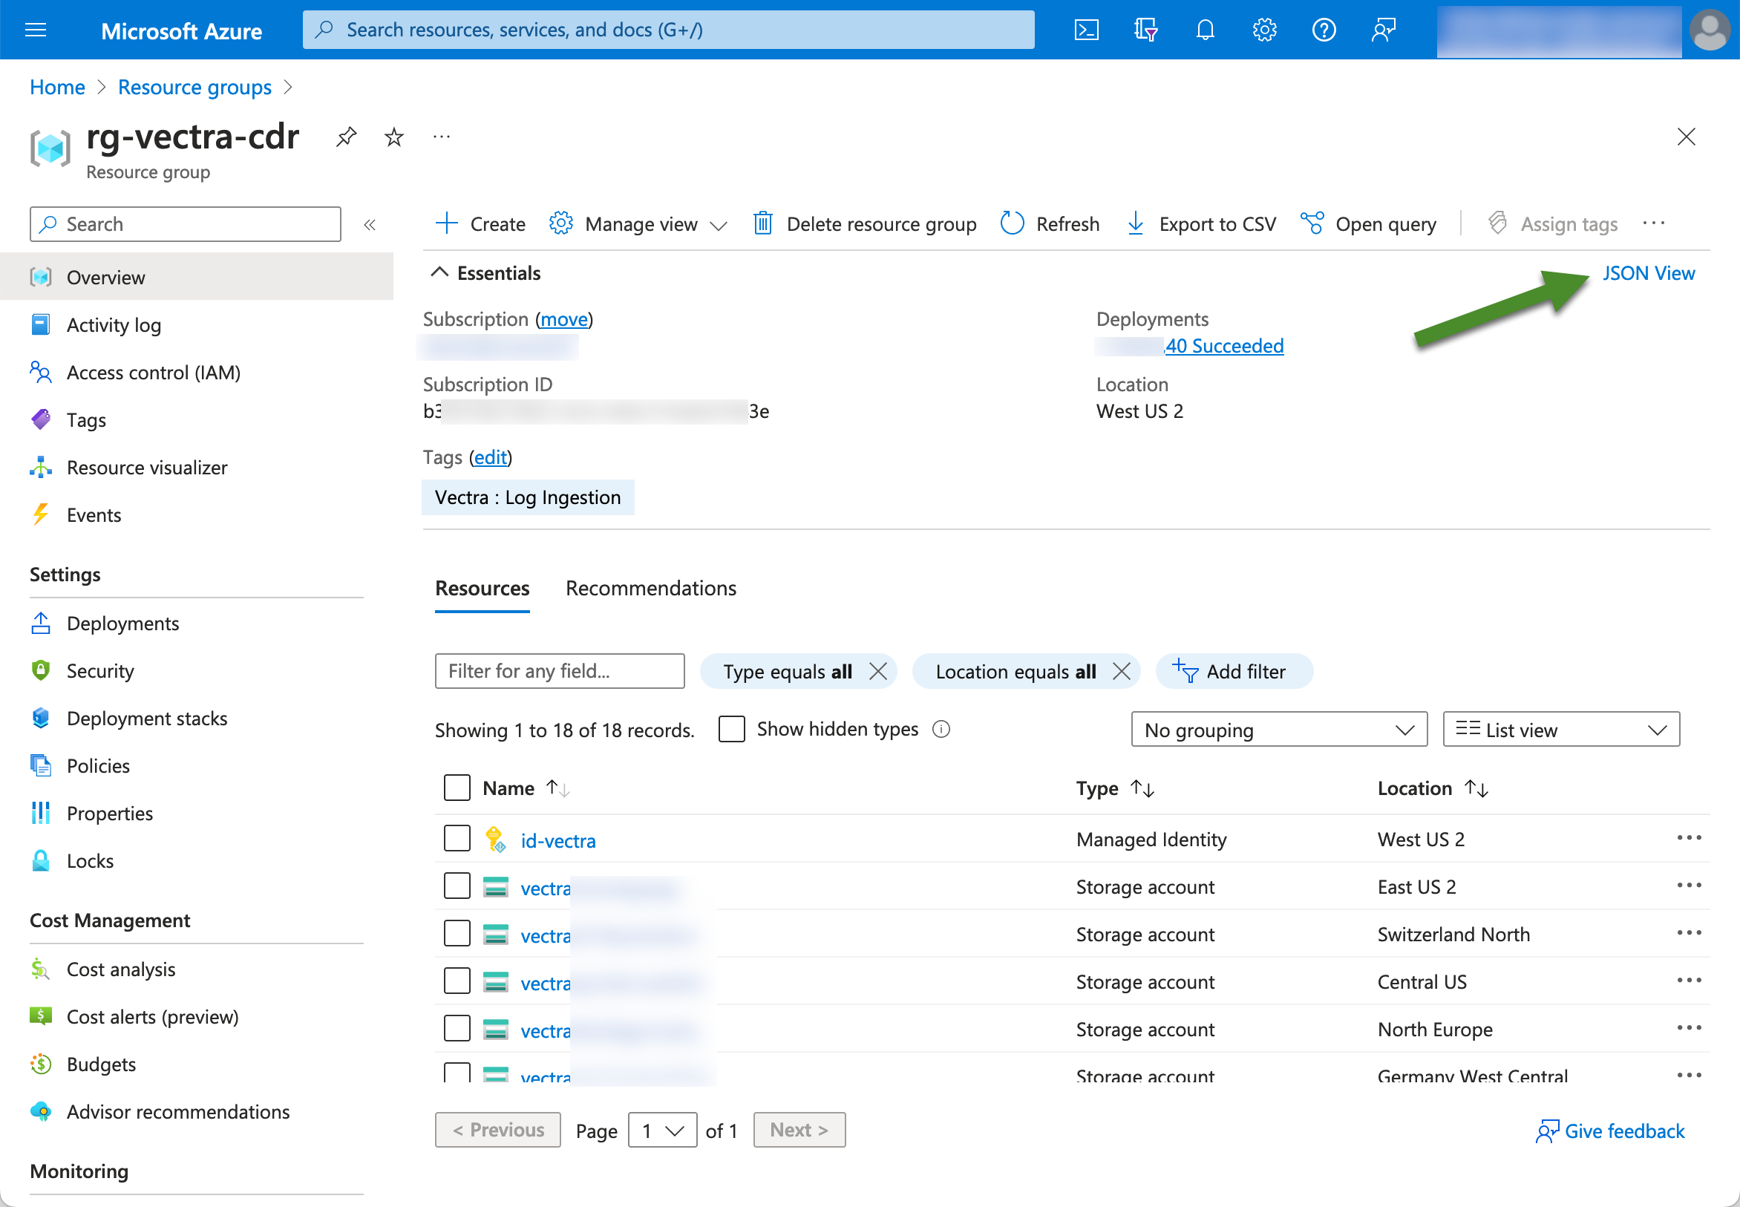This screenshot has height=1207, width=1740.
Task: Click the Refresh toolbar icon
Action: point(1013,224)
